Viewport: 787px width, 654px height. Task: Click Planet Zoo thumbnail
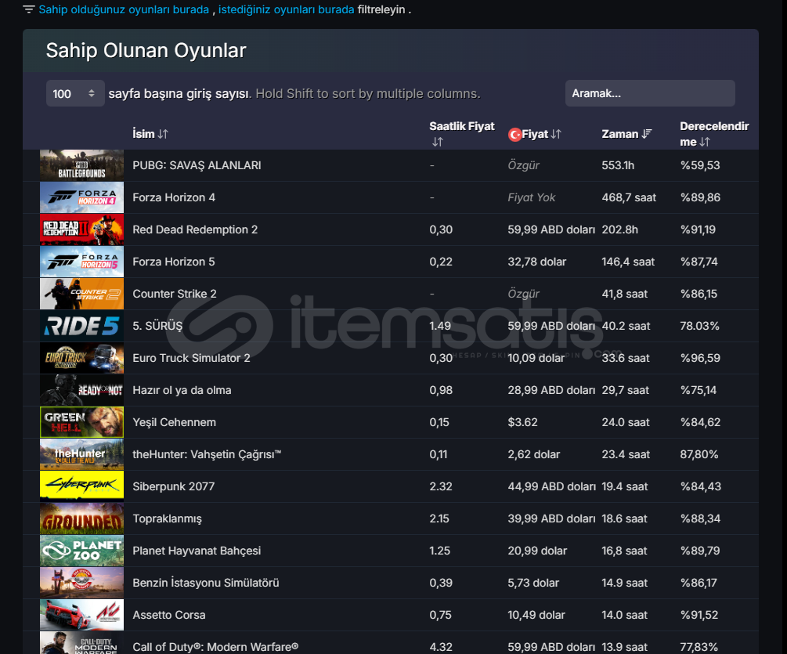[x=81, y=551]
